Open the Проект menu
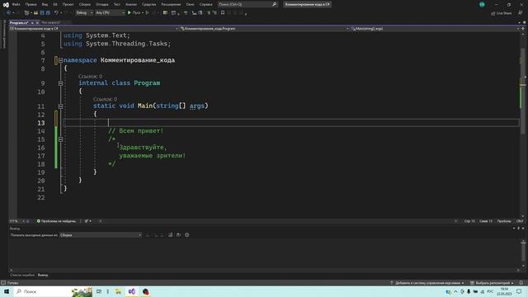Viewport: 528px width, 297px height. tap(68, 4)
